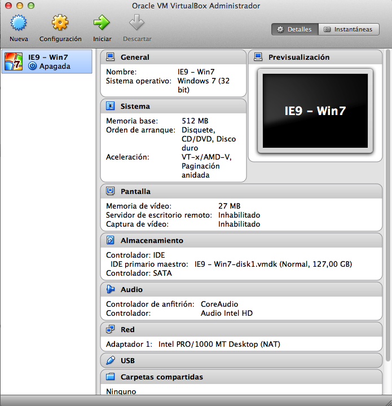Viewport: 392px width, 406px height.
Task: Click the Nueva toolbar label
Action: 19,39
